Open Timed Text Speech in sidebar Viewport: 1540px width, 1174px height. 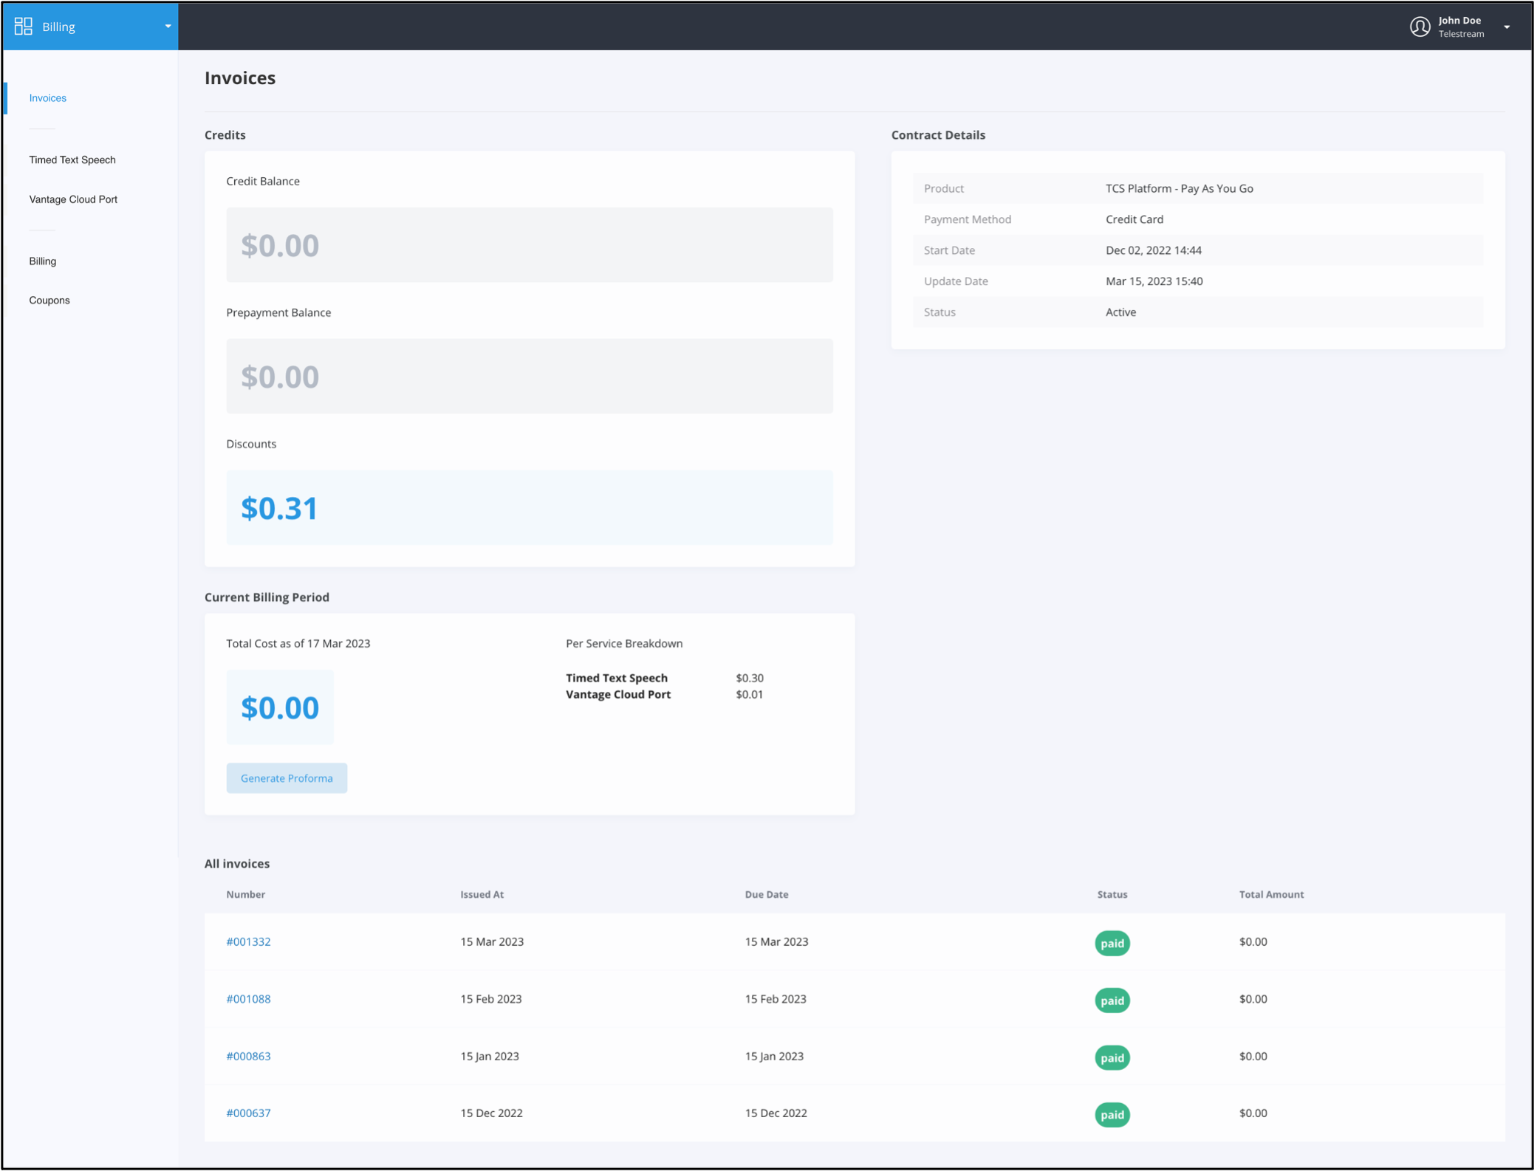pos(72,160)
